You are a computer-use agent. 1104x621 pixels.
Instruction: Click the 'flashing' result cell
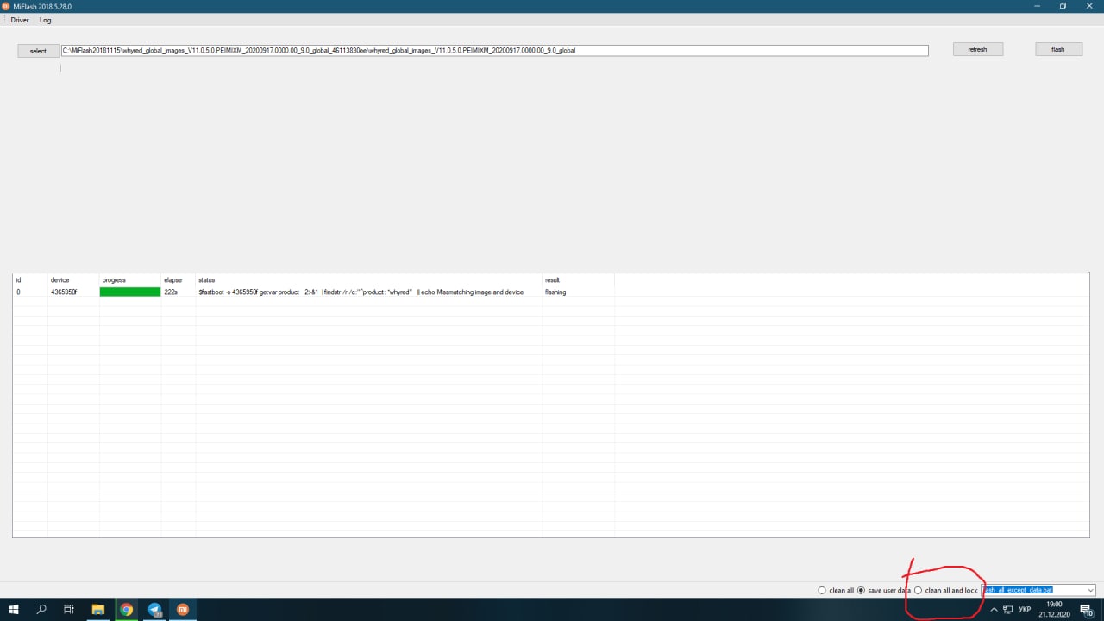tap(555, 292)
